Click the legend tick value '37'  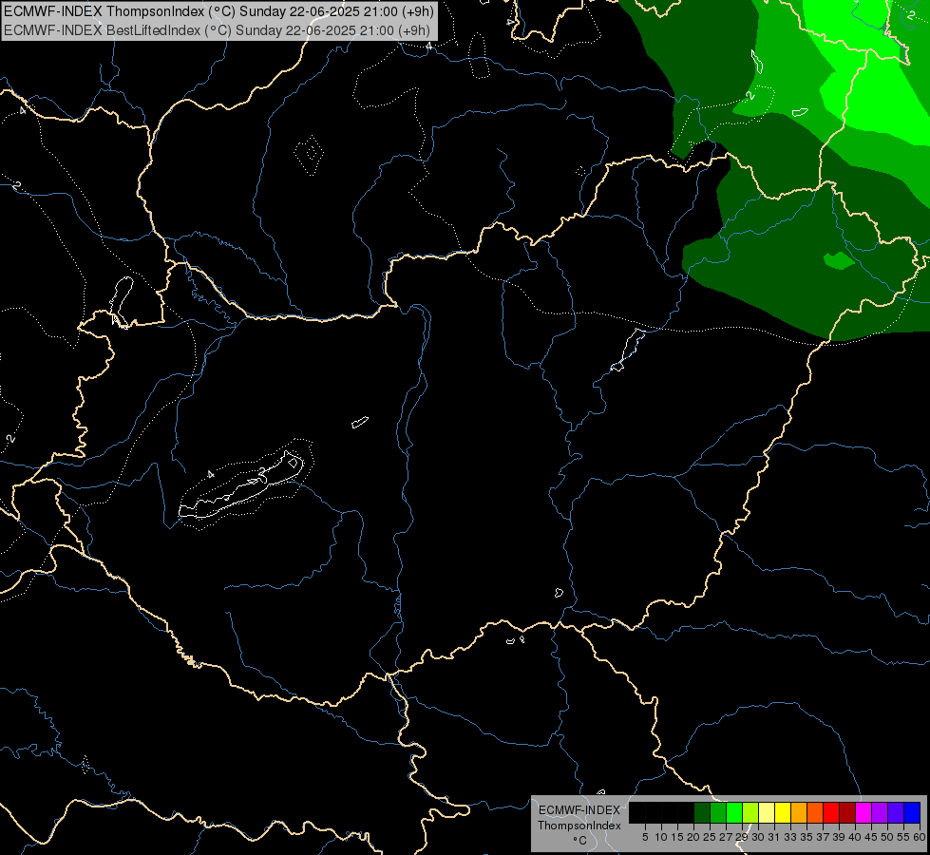[823, 837]
